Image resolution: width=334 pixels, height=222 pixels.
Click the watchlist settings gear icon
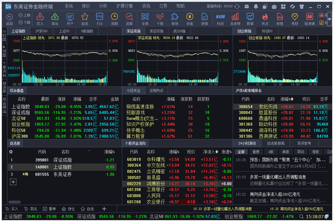click(x=11, y=152)
